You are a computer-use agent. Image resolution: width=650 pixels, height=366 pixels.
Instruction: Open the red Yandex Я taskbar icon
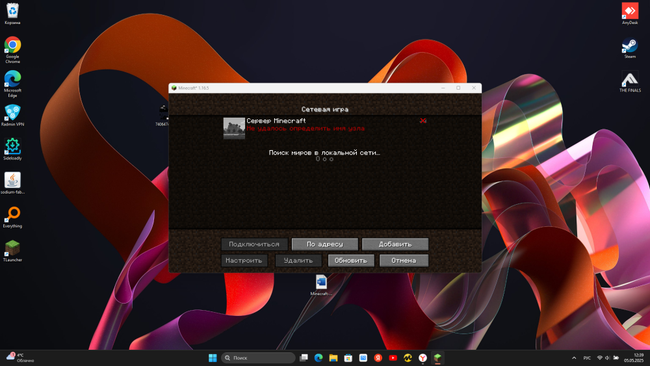[378, 358]
